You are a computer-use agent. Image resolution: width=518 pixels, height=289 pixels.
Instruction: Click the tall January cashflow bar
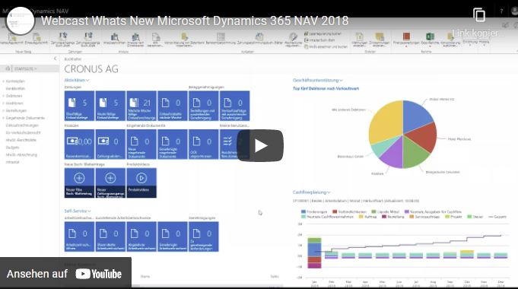pos(314,252)
